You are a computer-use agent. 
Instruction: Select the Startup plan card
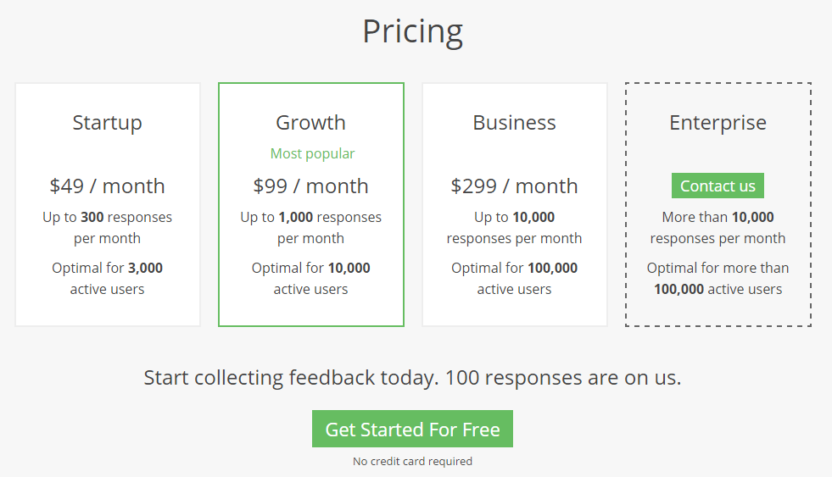pyautogui.click(x=108, y=204)
